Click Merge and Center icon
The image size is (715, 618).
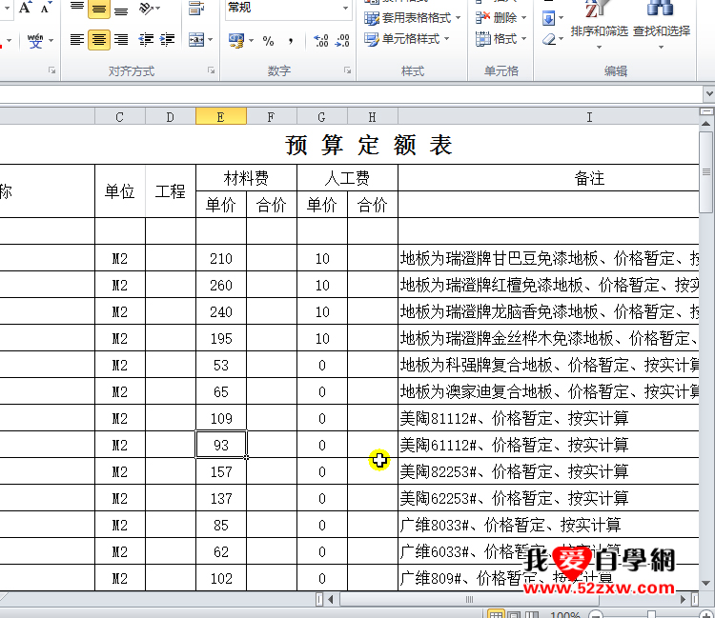coord(196,40)
